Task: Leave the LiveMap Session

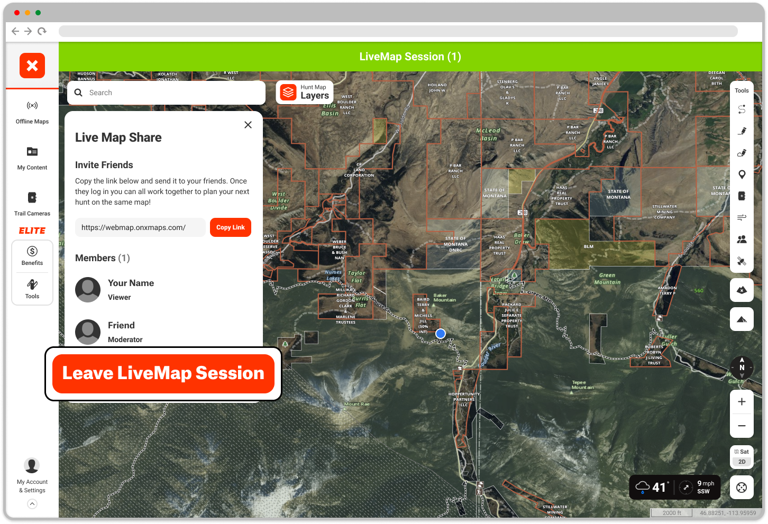Action: click(x=163, y=373)
